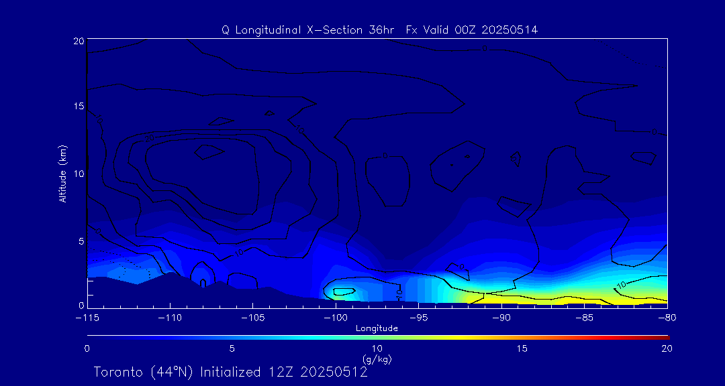
Task: Select the '-110' longitude tick label
Action: click(x=170, y=318)
